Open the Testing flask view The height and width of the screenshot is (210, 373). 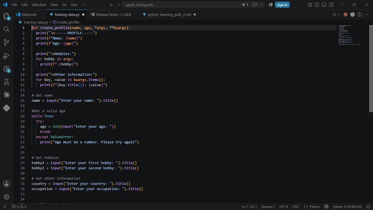pyautogui.click(x=7, y=82)
